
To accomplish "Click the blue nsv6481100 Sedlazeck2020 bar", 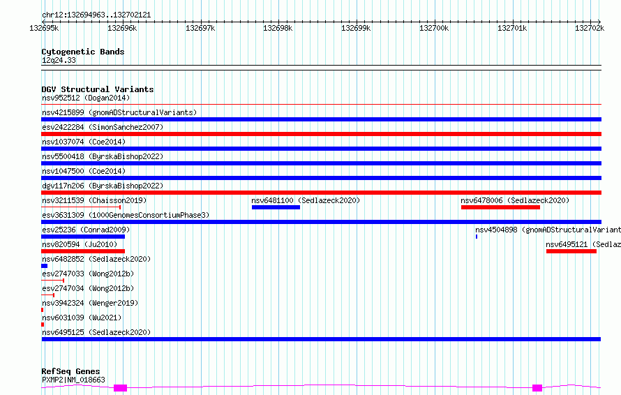I will 276,207.
